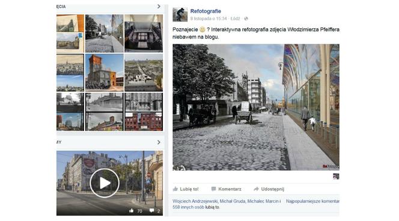Click the thumbs-up Lubię to! icon

[175, 189]
